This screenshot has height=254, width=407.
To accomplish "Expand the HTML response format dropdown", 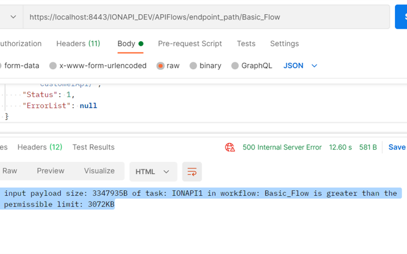I will pos(152,172).
